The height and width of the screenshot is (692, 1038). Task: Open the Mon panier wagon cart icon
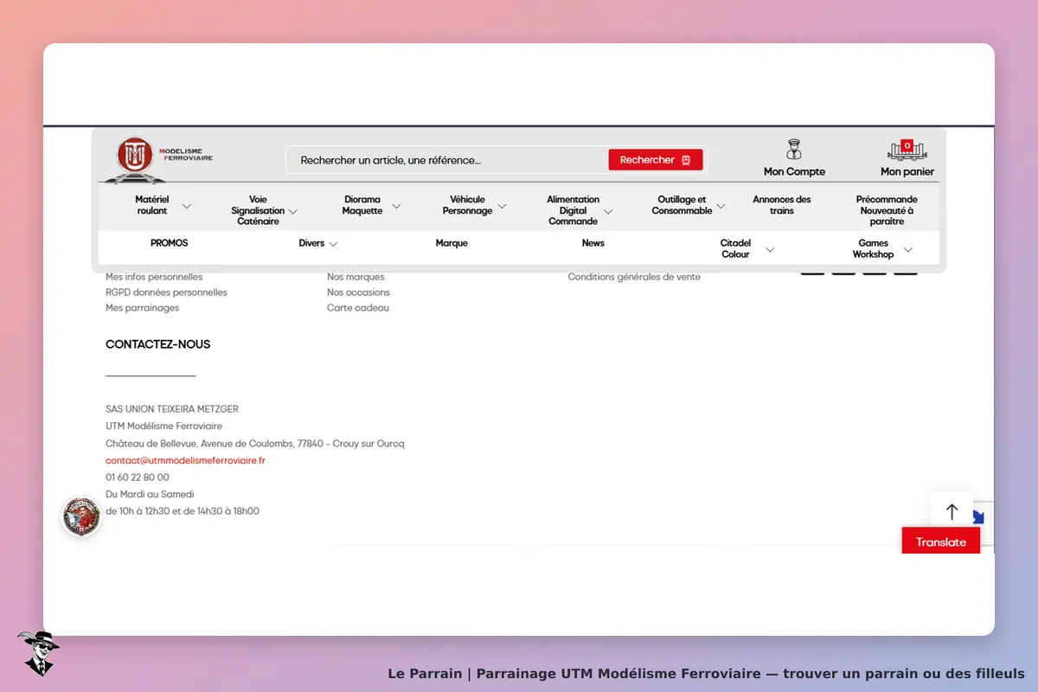coord(907,150)
